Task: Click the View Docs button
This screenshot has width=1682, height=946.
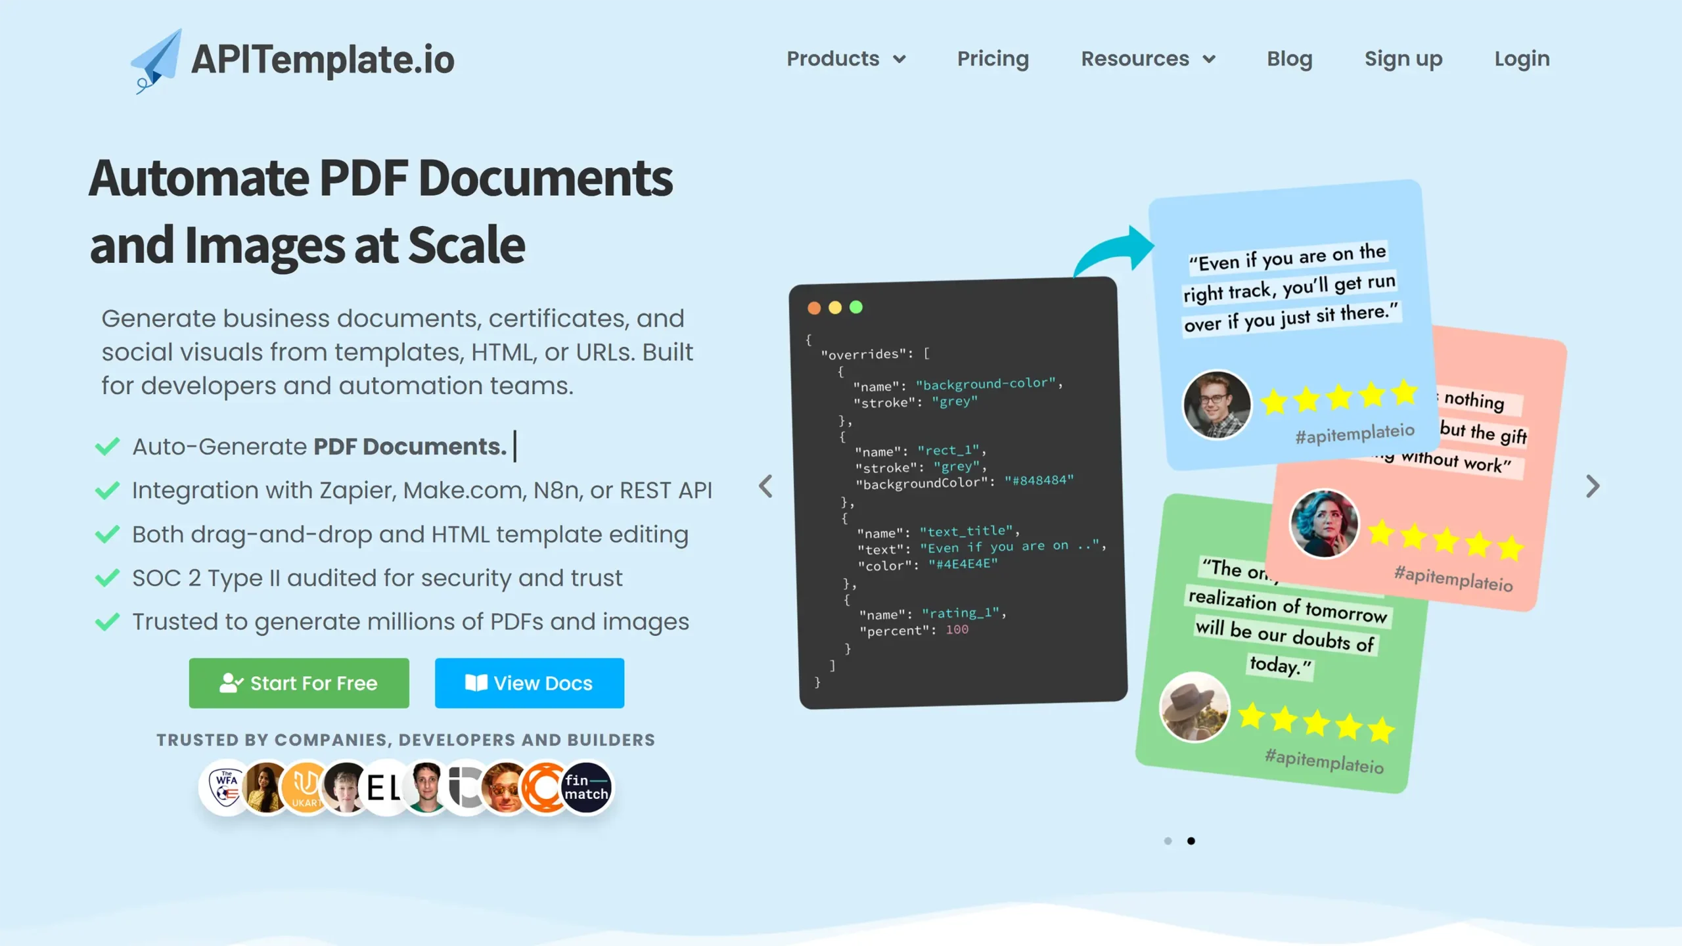Action: 530,683
